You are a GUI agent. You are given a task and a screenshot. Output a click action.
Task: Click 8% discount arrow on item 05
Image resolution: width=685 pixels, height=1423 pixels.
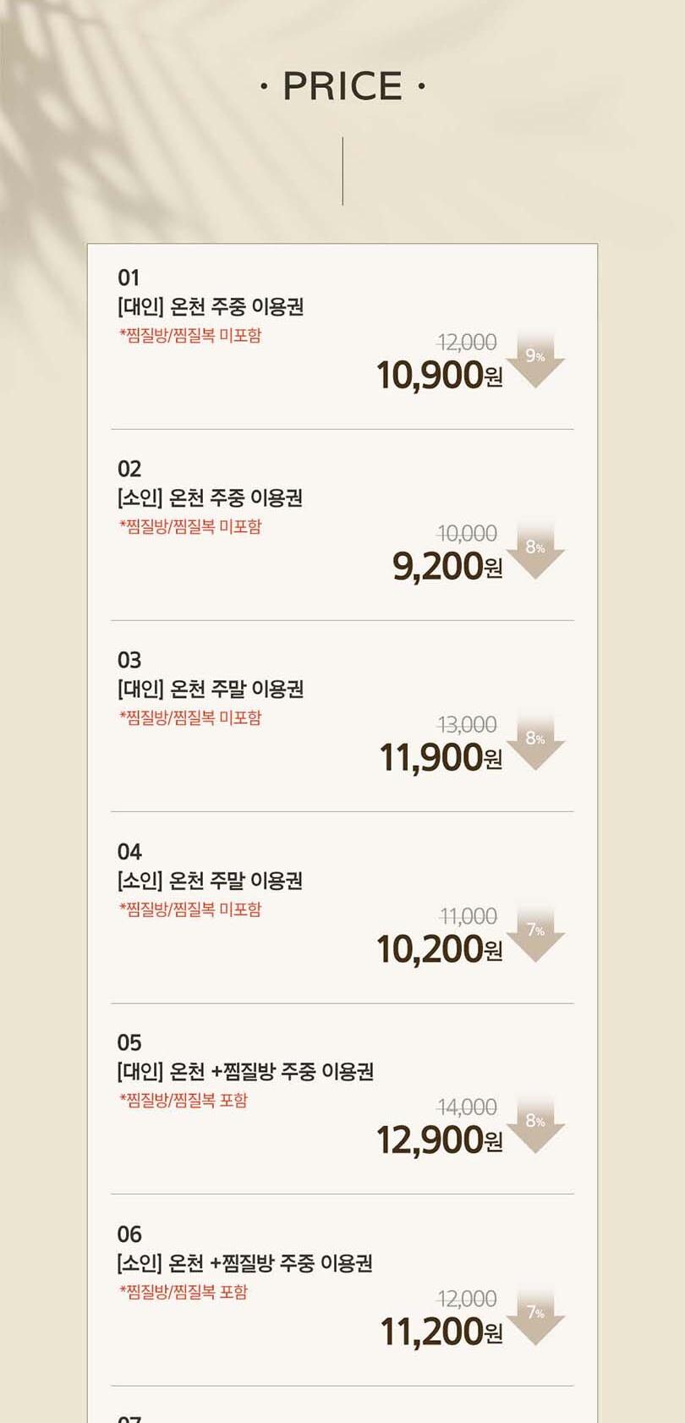(534, 1127)
